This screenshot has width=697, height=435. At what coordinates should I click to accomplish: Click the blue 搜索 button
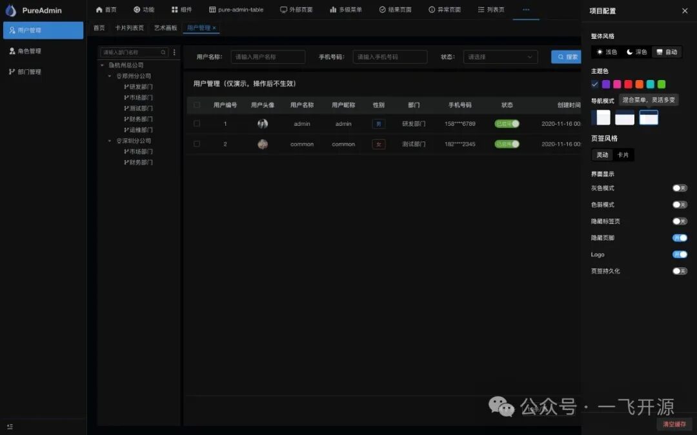point(566,57)
